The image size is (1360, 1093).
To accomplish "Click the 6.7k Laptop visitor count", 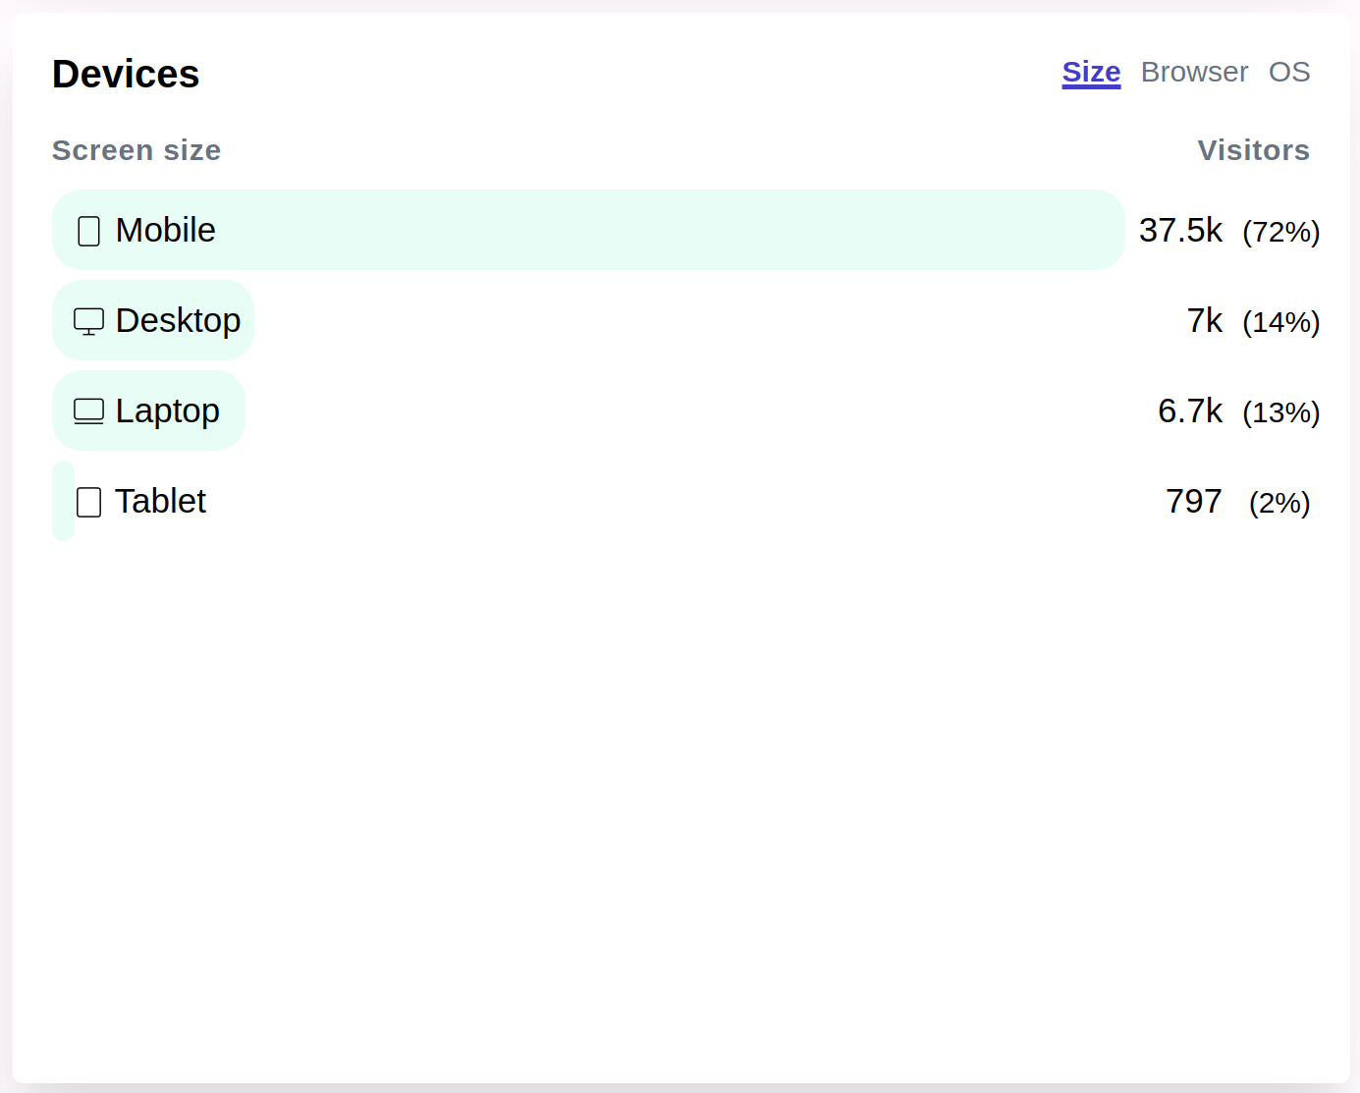I will click(x=1190, y=410).
